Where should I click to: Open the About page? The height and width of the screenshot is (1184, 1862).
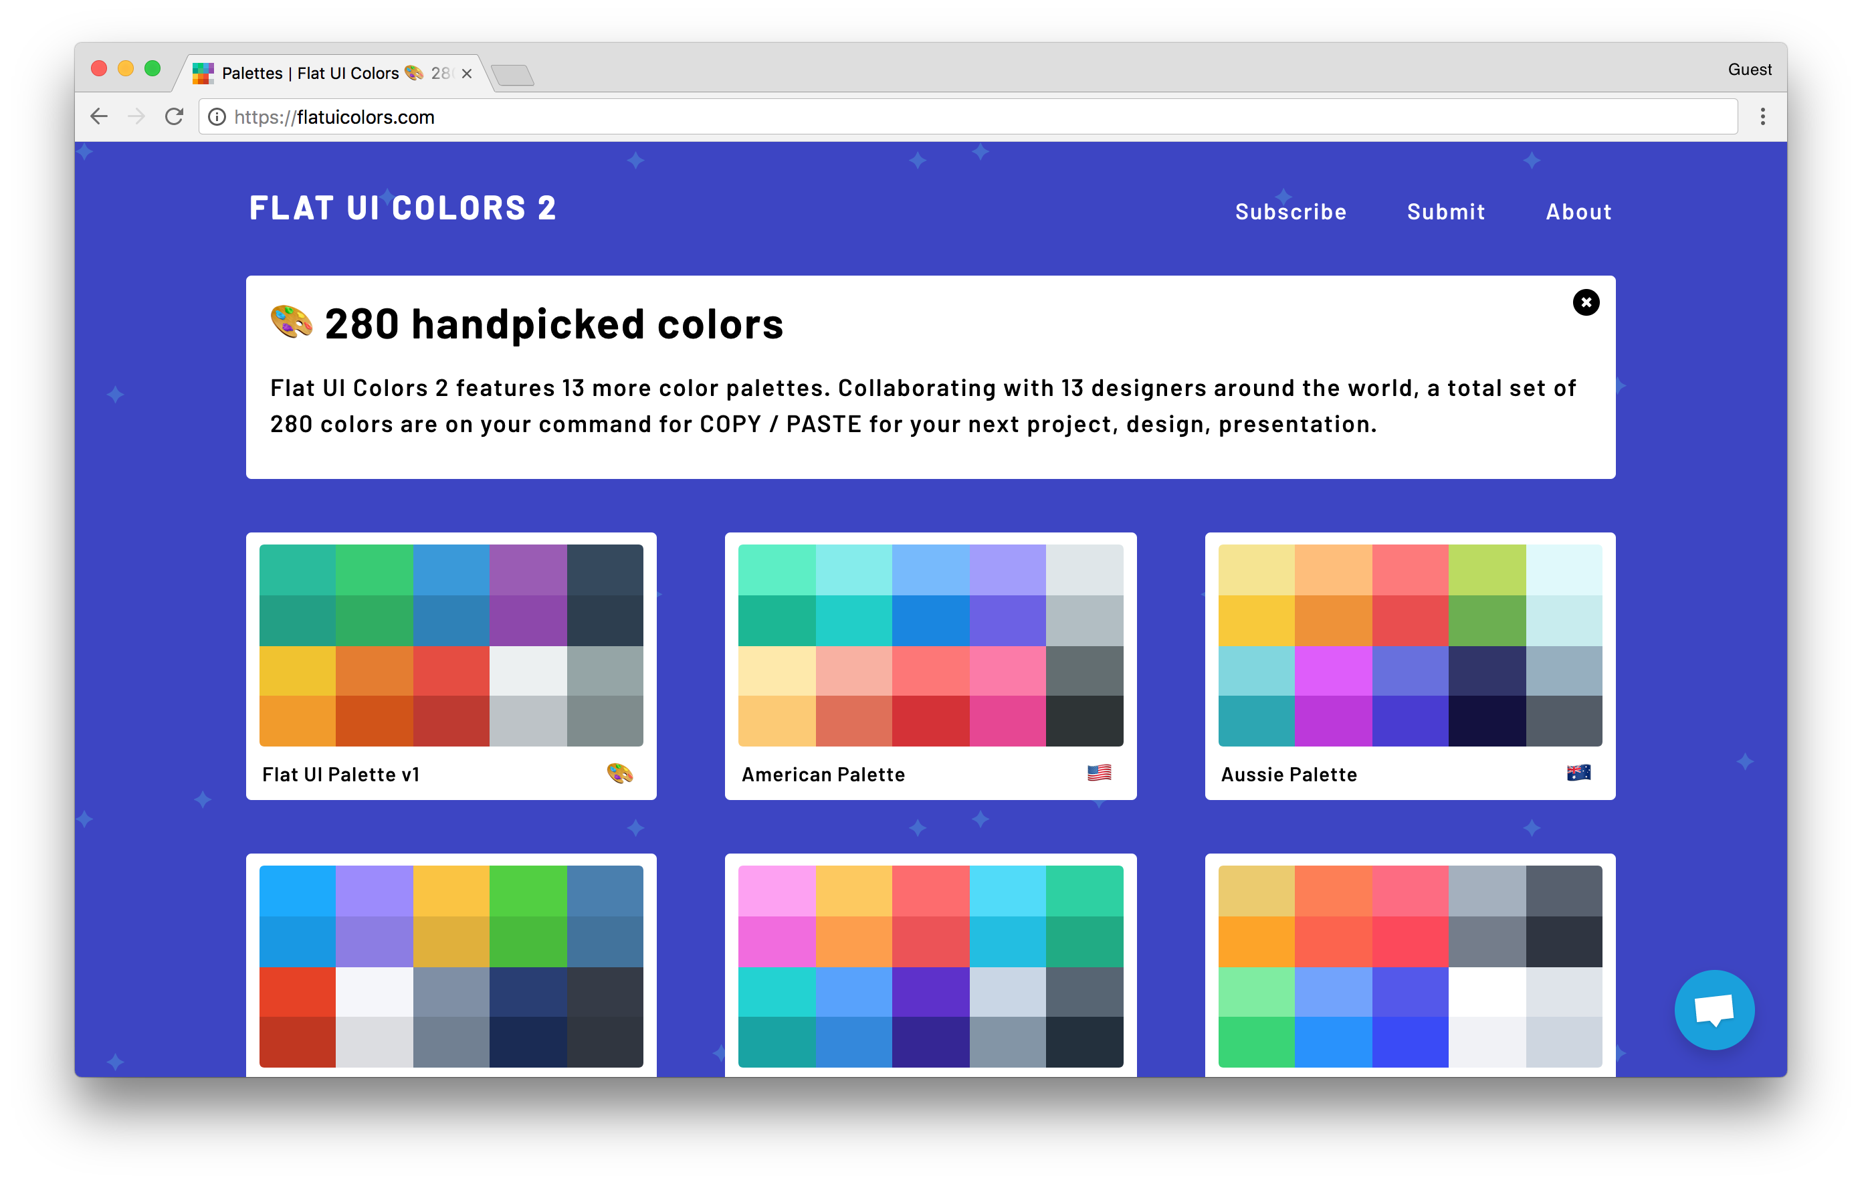[1578, 212]
